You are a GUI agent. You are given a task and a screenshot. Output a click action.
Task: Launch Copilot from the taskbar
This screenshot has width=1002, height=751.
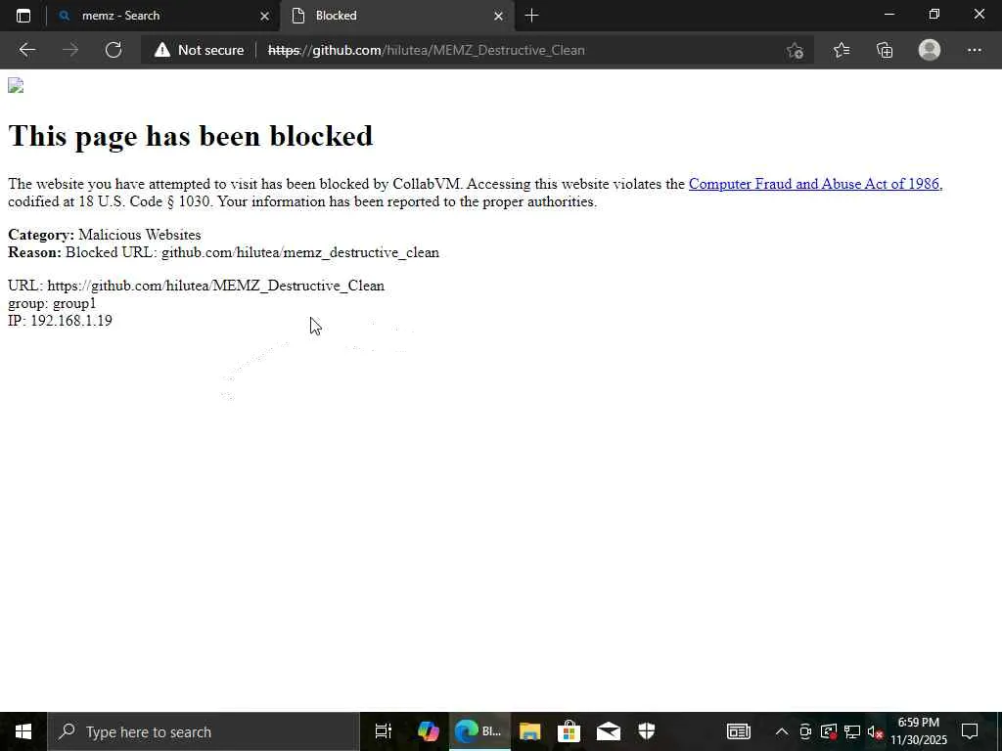tap(429, 731)
